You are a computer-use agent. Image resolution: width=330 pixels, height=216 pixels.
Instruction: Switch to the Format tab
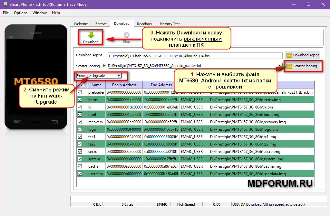(101, 24)
